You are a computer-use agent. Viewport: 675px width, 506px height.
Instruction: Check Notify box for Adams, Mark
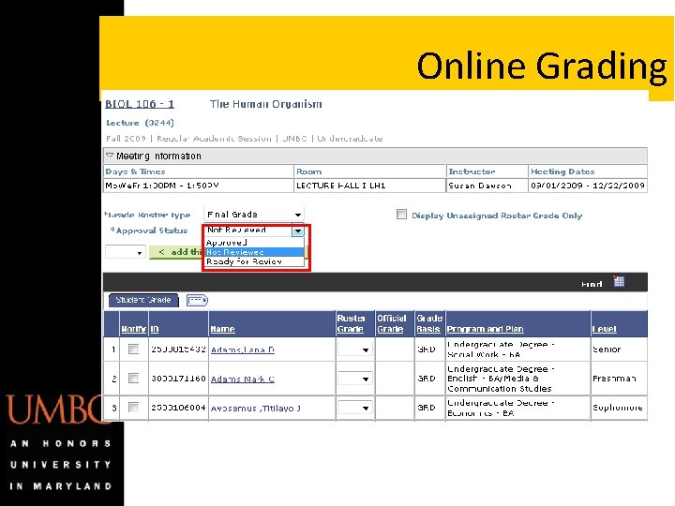point(134,379)
